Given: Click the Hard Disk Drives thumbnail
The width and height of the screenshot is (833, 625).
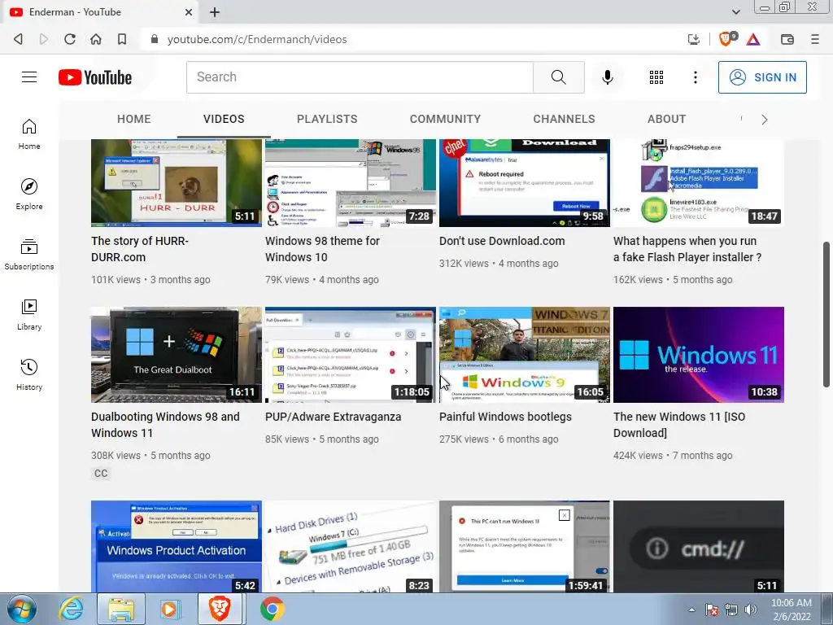Looking at the screenshot, I should 351,546.
